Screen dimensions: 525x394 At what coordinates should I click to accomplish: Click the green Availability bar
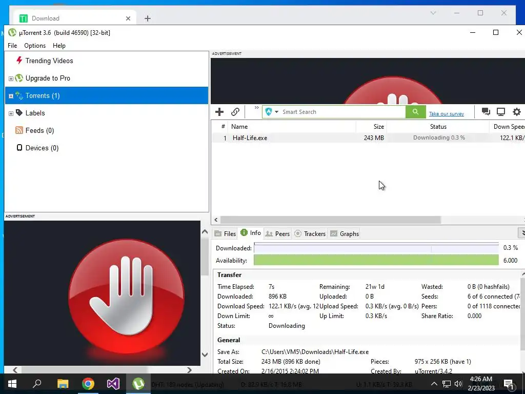(376, 260)
